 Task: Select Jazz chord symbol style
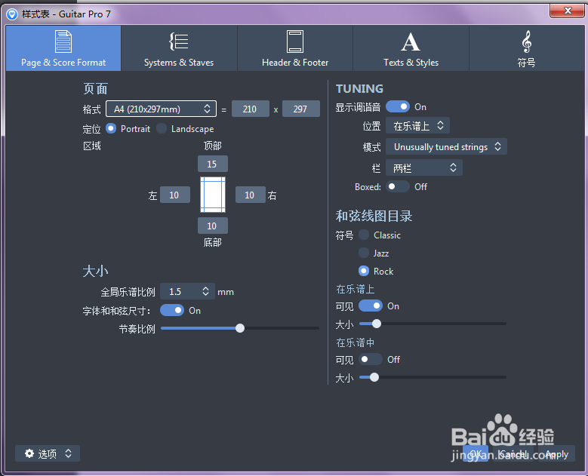click(364, 253)
